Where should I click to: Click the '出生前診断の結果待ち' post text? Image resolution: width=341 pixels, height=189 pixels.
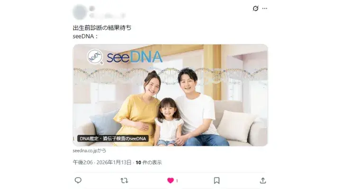(102, 28)
